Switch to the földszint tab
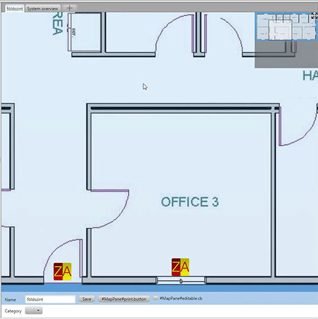This screenshot has height=319, width=318. click(x=15, y=8)
